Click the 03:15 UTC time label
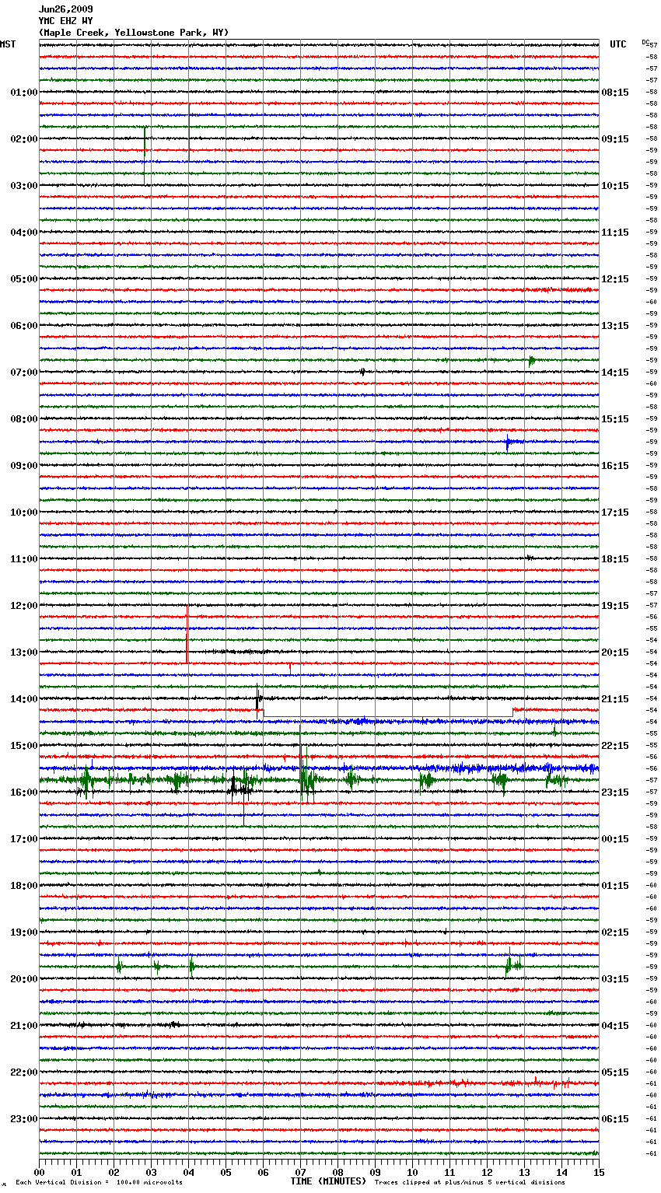Image resolution: width=661 pixels, height=1193 pixels. click(x=615, y=979)
